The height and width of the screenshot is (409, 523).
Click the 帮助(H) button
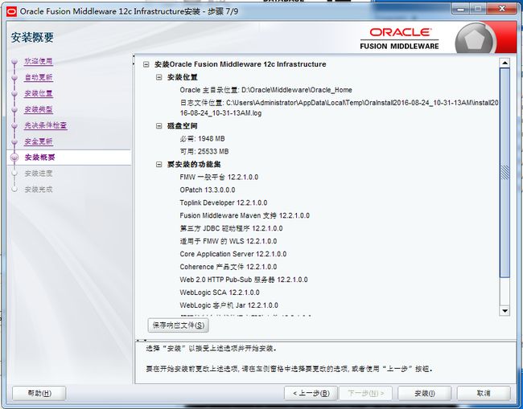tap(39, 393)
